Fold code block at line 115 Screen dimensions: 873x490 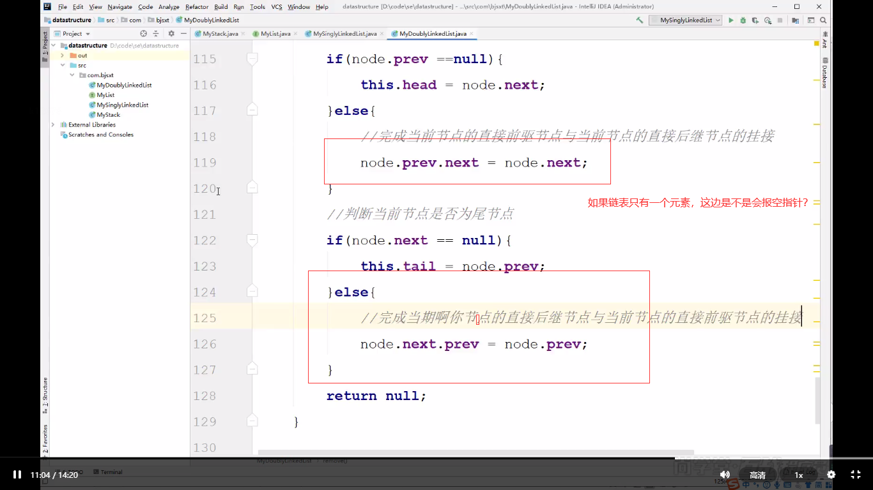[x=252, y=59]
